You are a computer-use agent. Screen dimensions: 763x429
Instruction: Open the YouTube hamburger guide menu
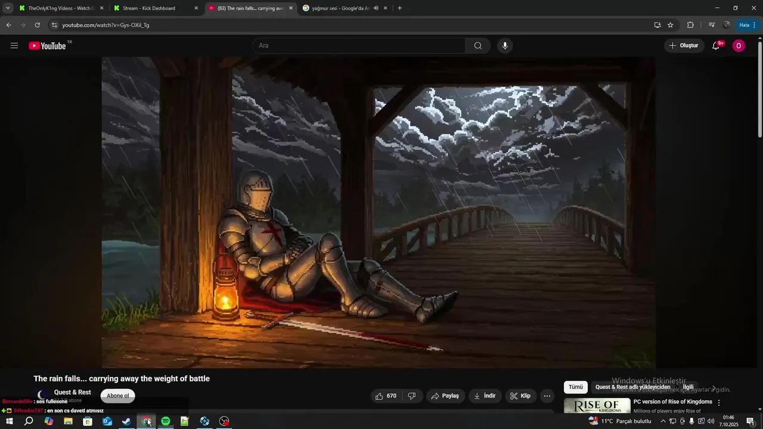[14, 46]
